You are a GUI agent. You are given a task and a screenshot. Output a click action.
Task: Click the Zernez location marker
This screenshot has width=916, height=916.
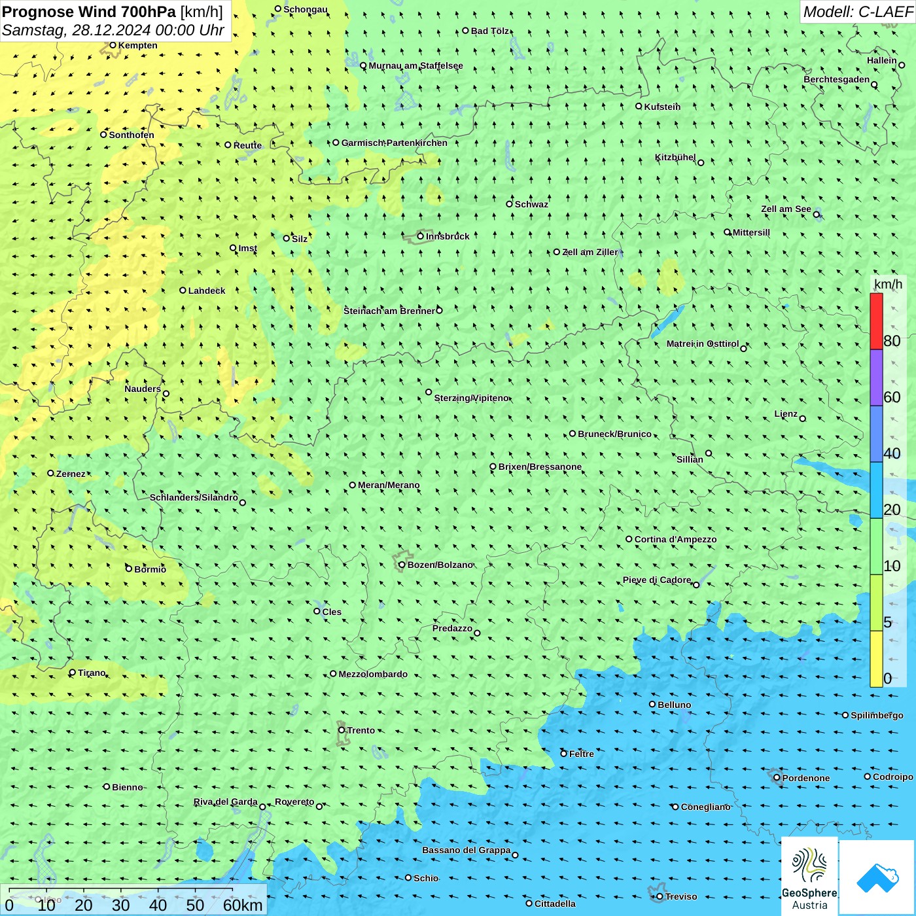(50, 473)
